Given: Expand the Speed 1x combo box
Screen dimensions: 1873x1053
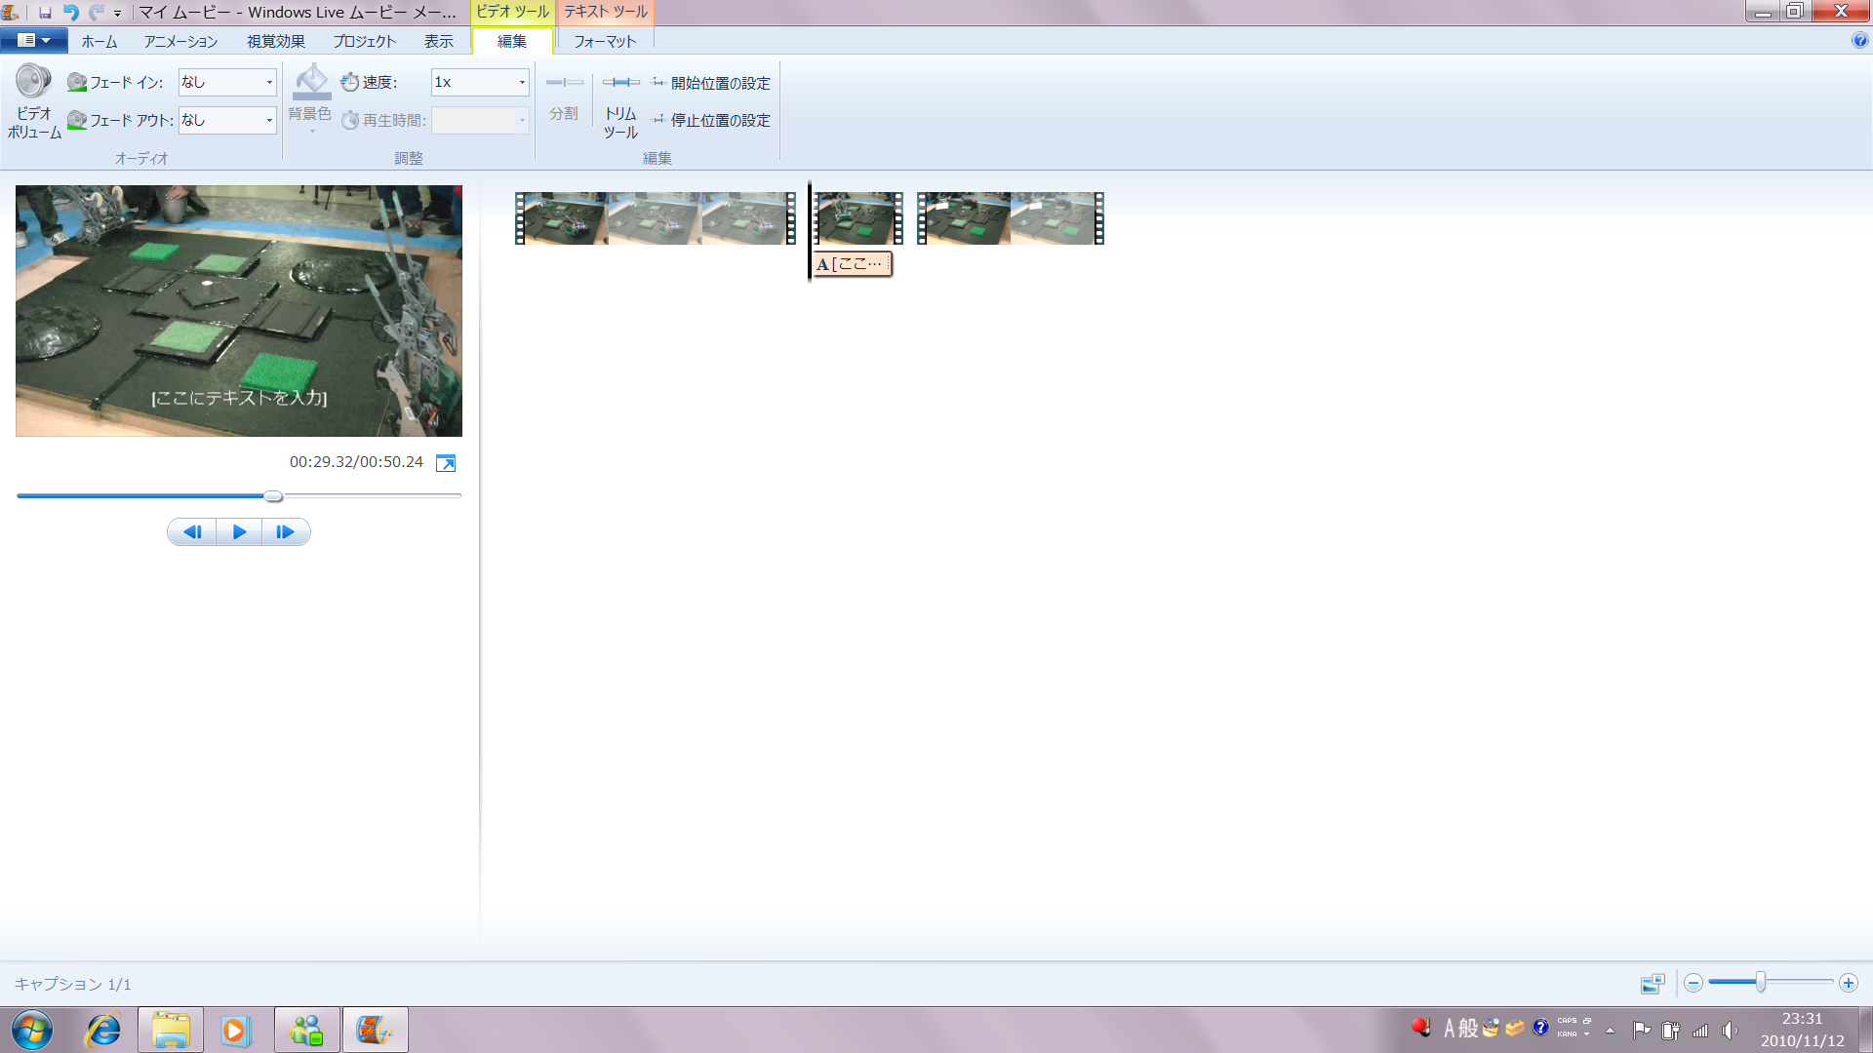Looking at the screenshot, I should point(522,83).
